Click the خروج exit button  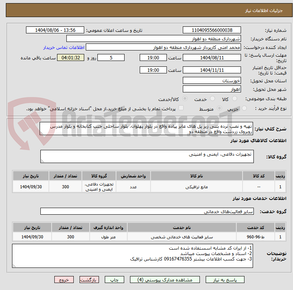point(64,280)
